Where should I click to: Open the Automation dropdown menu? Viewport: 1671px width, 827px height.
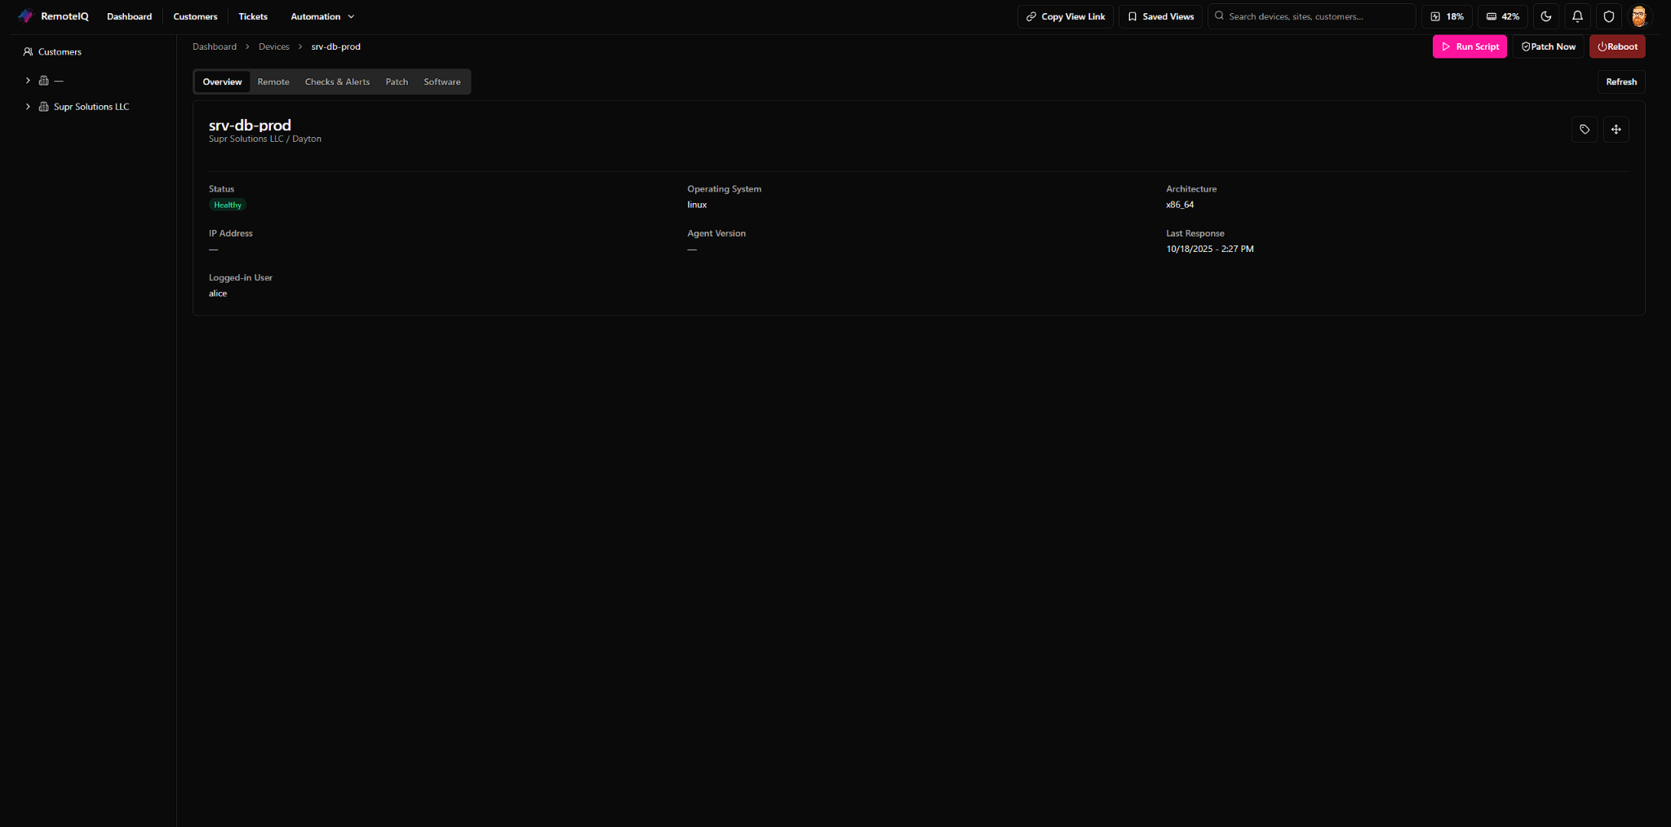321,16
